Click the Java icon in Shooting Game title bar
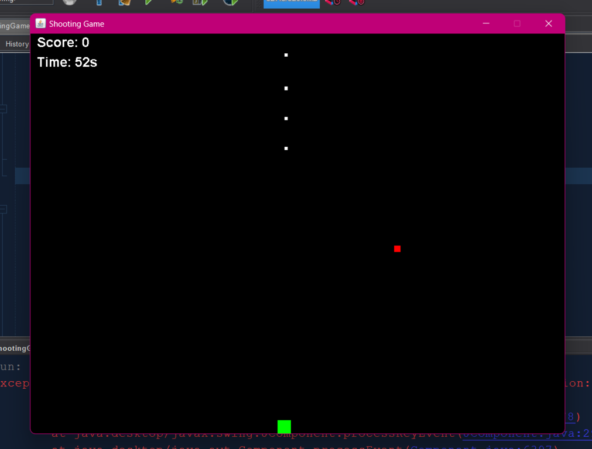Viewport: 592px width, 449px height. 40,23
